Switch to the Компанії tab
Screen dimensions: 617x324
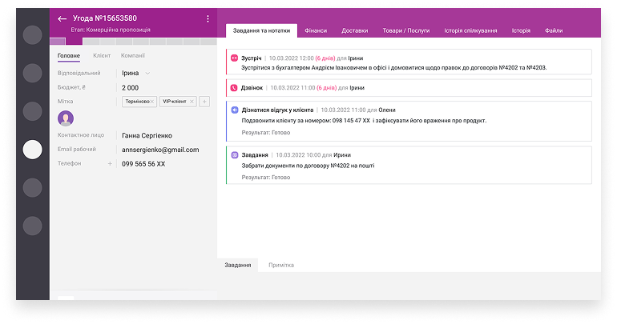point(132,56)
